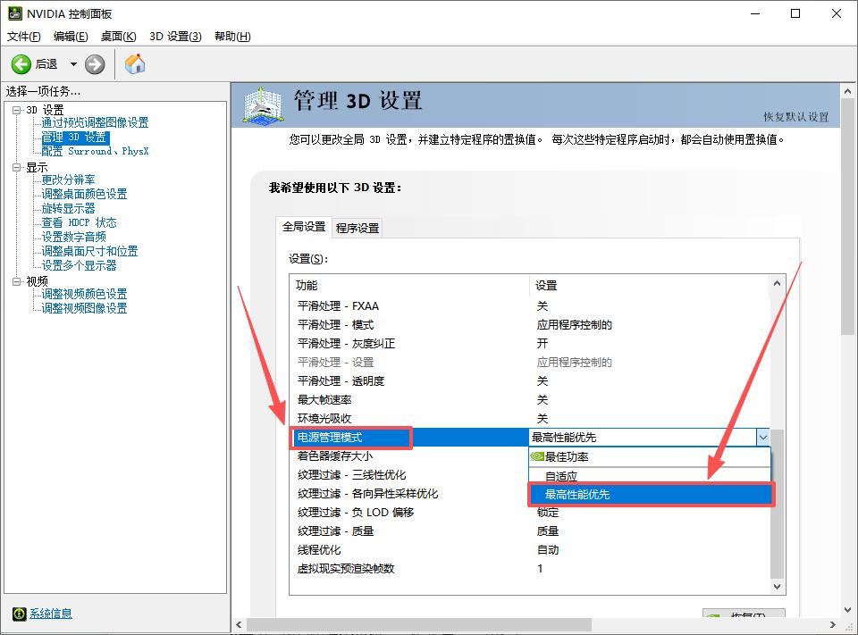Select the 着色器缓存大小 row
Image resolution: width=858 pixels, height=635 pixels.
click(409, 456)
